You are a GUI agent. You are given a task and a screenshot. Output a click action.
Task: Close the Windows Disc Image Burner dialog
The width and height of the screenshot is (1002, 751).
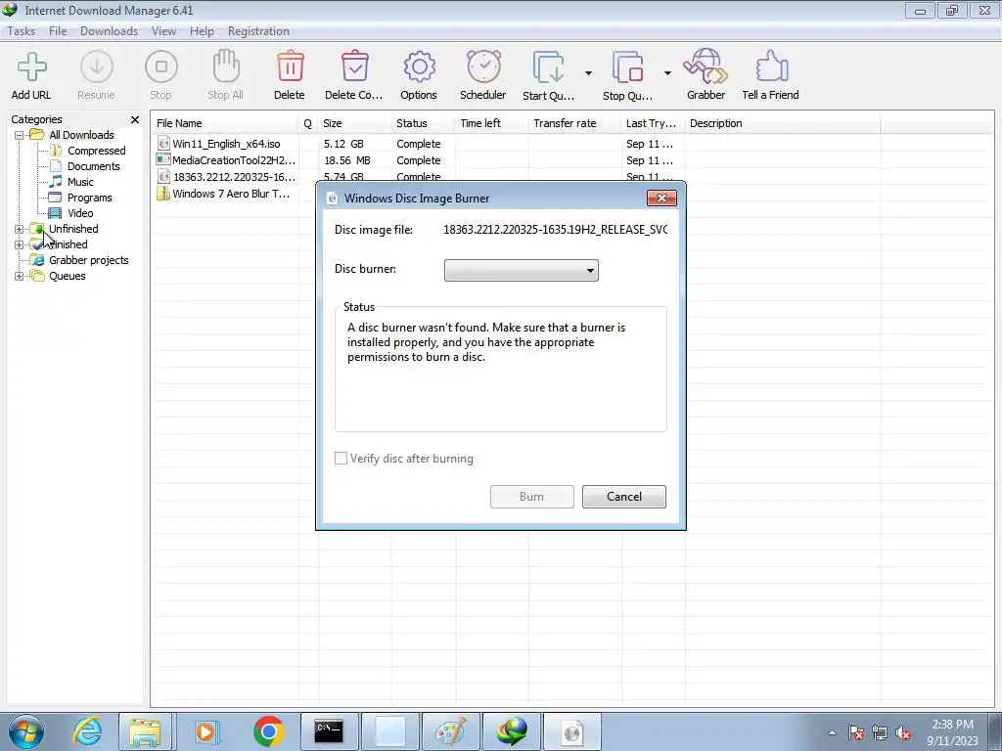(661, 198)
